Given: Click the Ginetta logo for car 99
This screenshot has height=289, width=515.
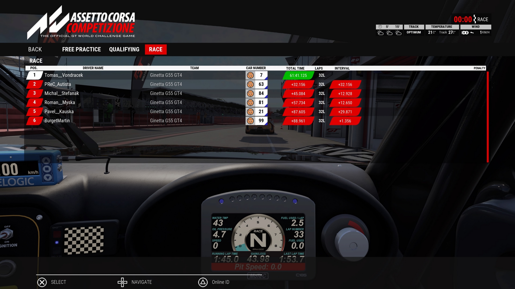Looking at the screenshot, I should (x=250, y=121).
